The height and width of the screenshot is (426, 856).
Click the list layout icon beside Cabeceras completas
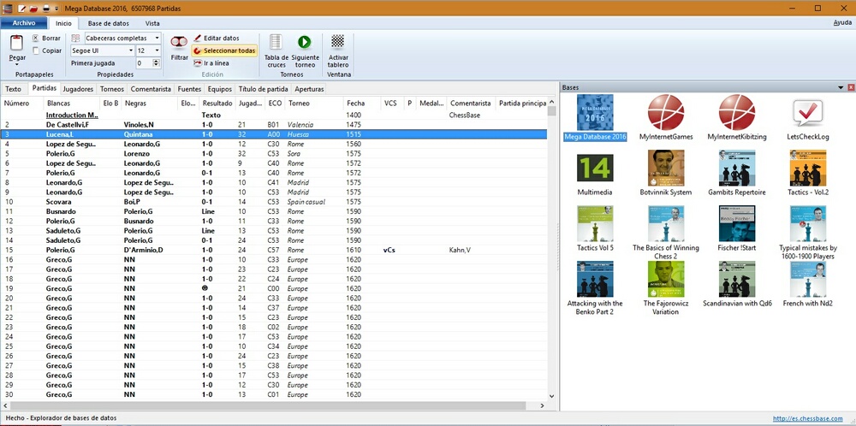[76, 38]
